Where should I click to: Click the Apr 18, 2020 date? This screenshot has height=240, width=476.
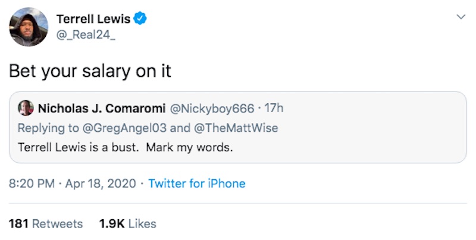(x=101, y=184)
